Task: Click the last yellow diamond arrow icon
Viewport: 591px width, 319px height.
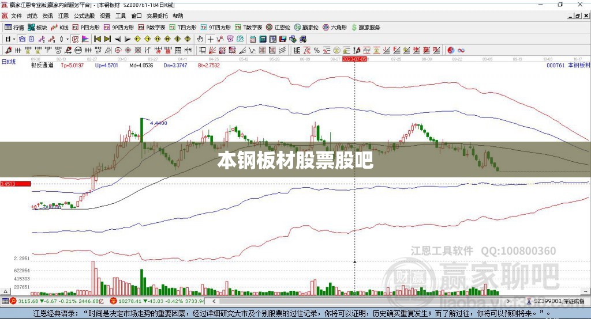Action: pyautogui.click(x=188, y=39)
